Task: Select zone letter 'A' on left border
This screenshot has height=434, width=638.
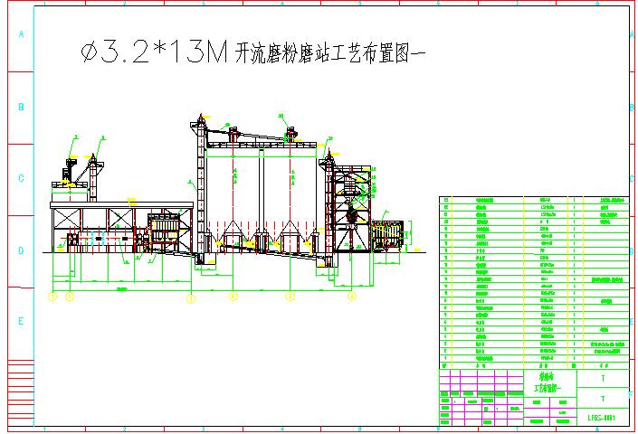Action: coord(21,34)
